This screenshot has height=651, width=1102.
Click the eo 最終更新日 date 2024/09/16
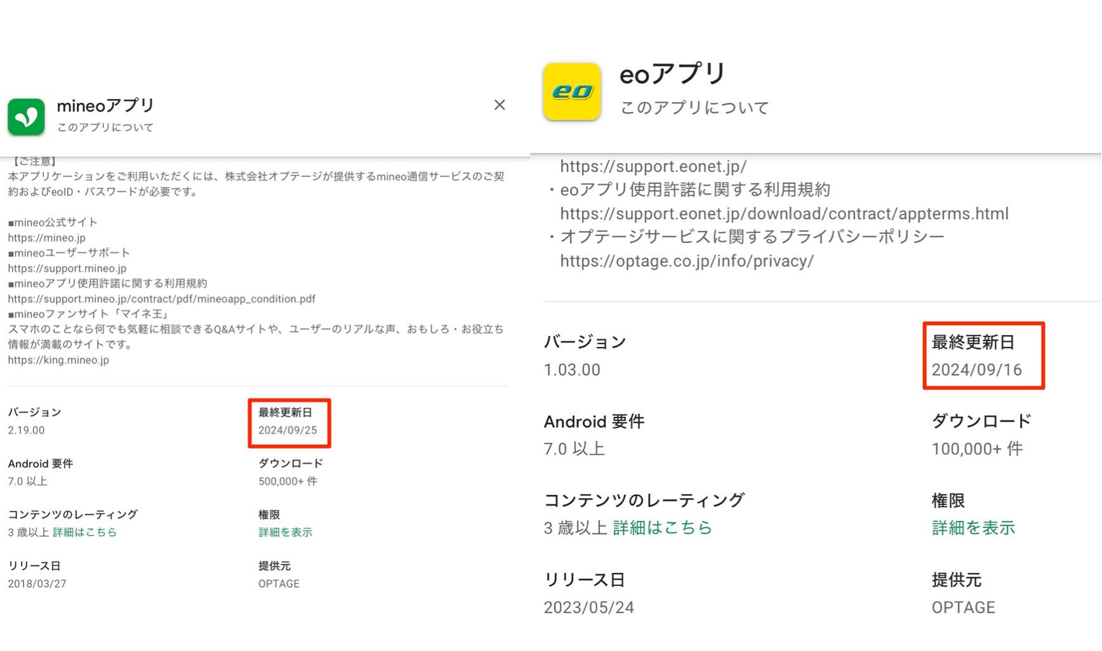click(976, 370)
